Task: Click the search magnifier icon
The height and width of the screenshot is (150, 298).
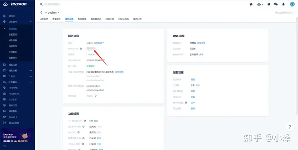Action: [41, 4]
